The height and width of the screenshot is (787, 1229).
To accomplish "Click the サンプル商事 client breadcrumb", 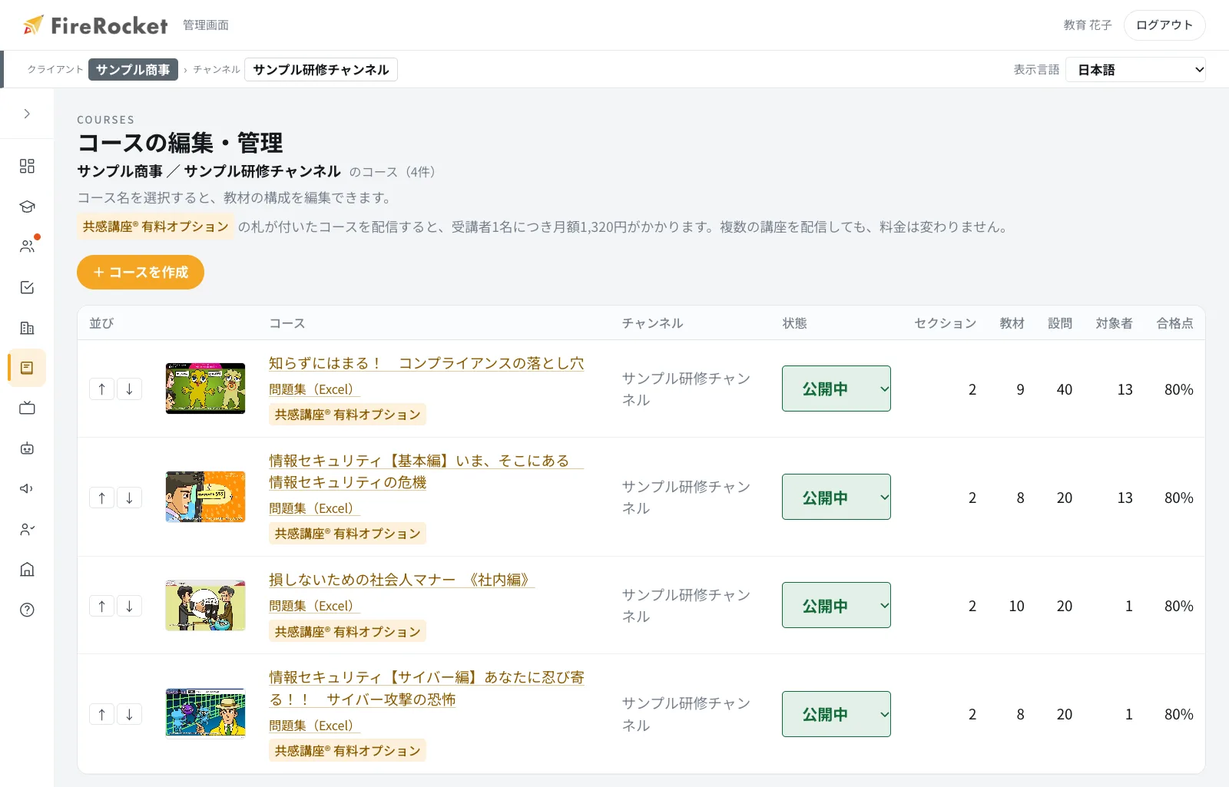I will [x=133, y=69].
